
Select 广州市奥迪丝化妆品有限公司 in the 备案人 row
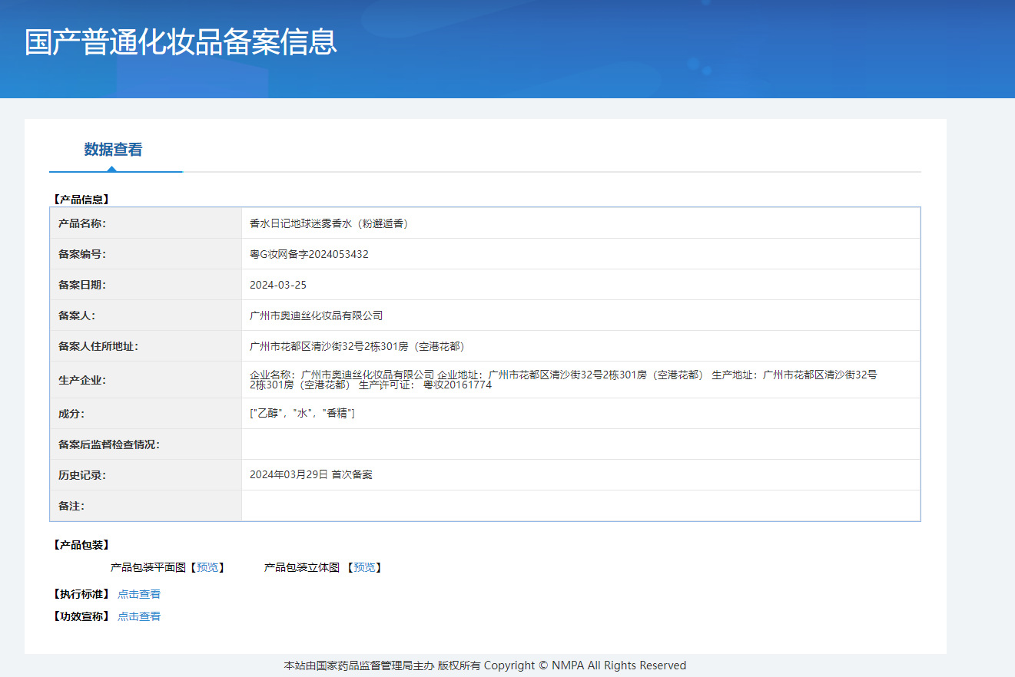pos(316,315)
